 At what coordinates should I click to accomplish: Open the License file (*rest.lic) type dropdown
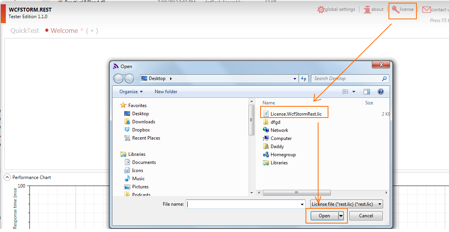point(347,204)
